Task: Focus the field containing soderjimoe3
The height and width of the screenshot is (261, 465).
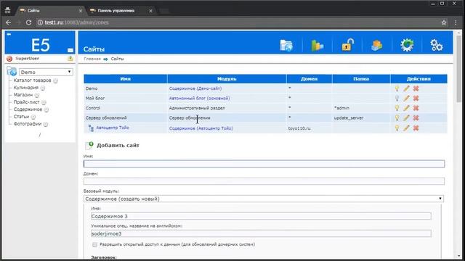Action: click(261, 233)
